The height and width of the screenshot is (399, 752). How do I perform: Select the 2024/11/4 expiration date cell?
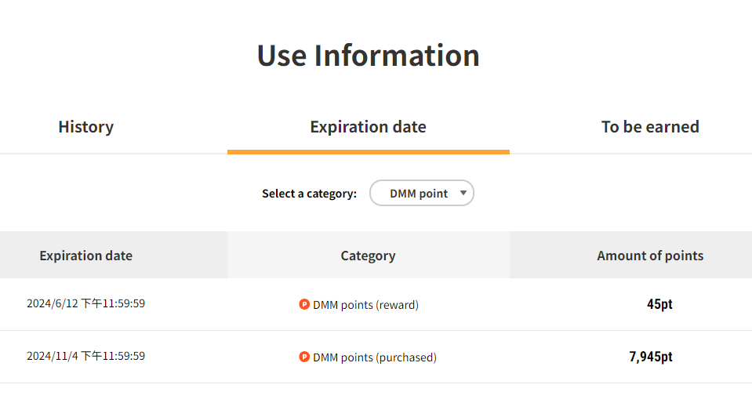click(x=85, y=357)
